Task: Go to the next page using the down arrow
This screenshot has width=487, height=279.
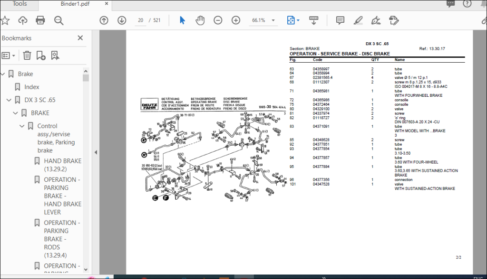Action: click(122, 20)
